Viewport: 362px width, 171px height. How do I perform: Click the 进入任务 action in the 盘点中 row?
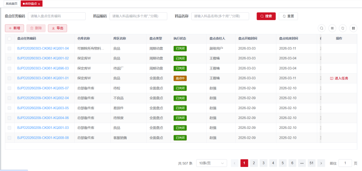coord(339,78)
